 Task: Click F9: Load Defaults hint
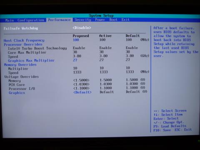tap(170, 126)
